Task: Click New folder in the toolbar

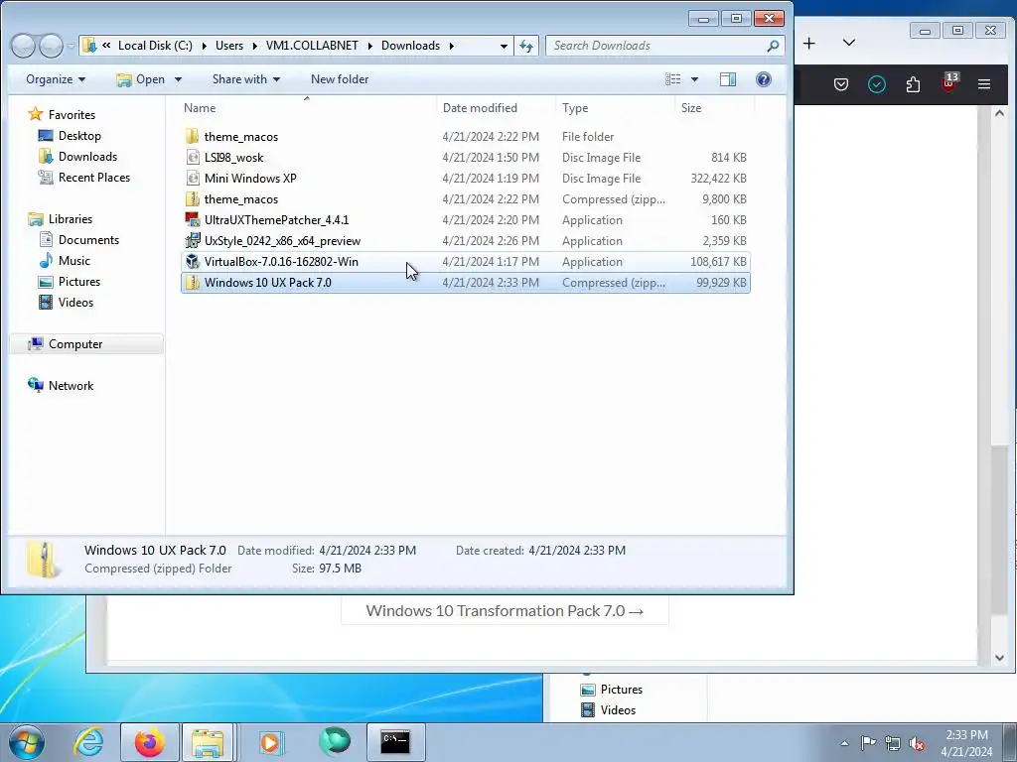Action: pos(340,79)
